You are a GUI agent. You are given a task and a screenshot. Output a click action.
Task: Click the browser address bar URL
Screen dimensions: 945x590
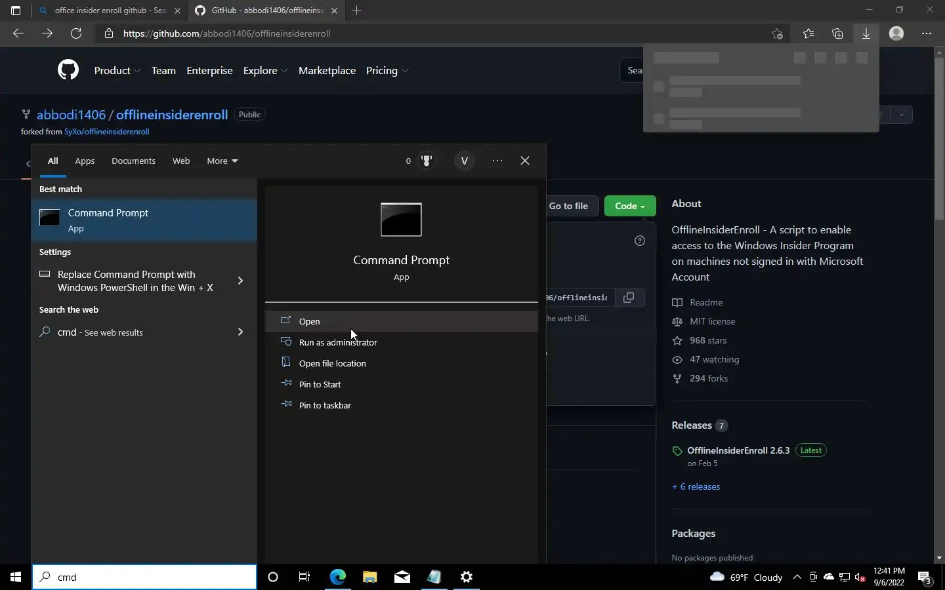pyautogui.click(x=226, y=33)
